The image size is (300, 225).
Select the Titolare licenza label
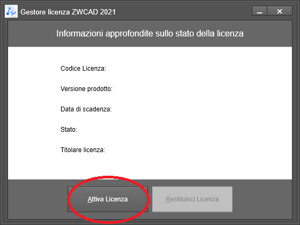pos(83,150)
